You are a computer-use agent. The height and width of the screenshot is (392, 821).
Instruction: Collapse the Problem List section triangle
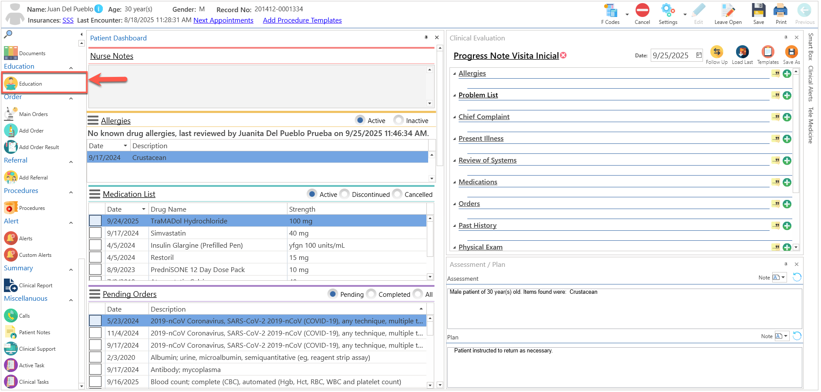coord(454,95)
